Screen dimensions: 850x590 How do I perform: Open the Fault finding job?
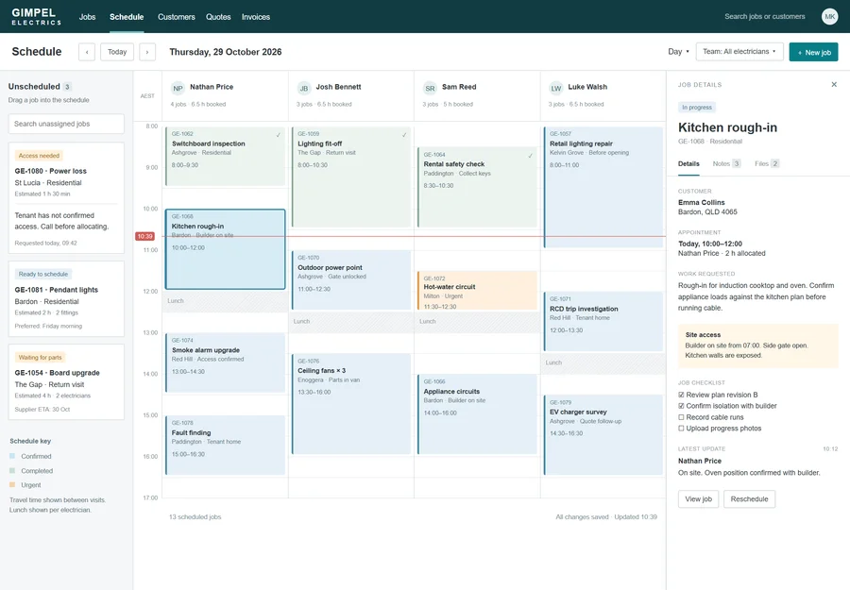coord(225,445)
